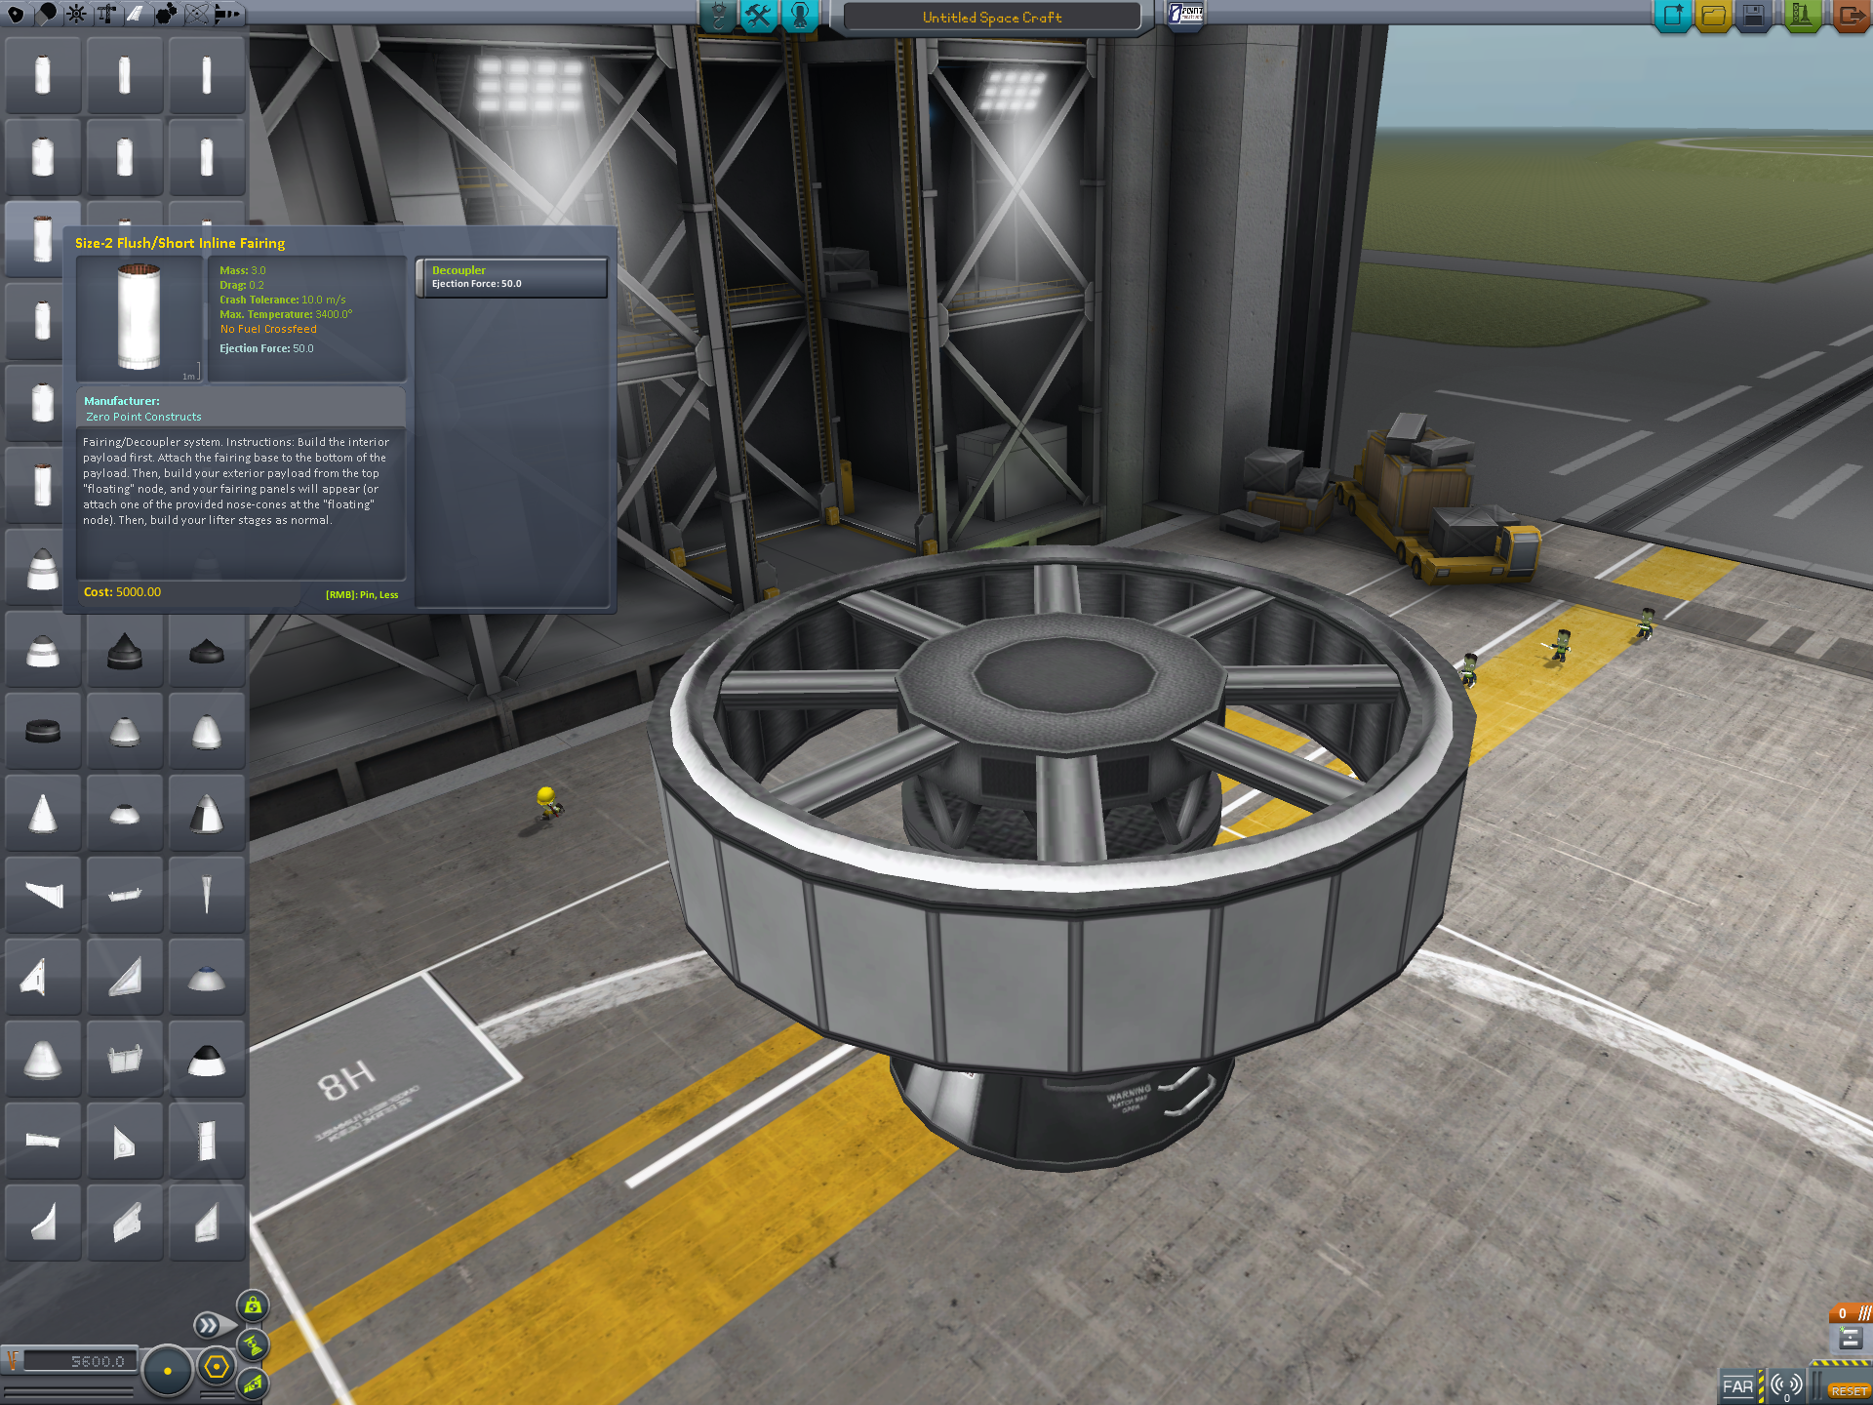Image resolution: width=1873 pixels, height=1405 pixels.
Task: Open the Control parts category tab
Action: [76, 14]
